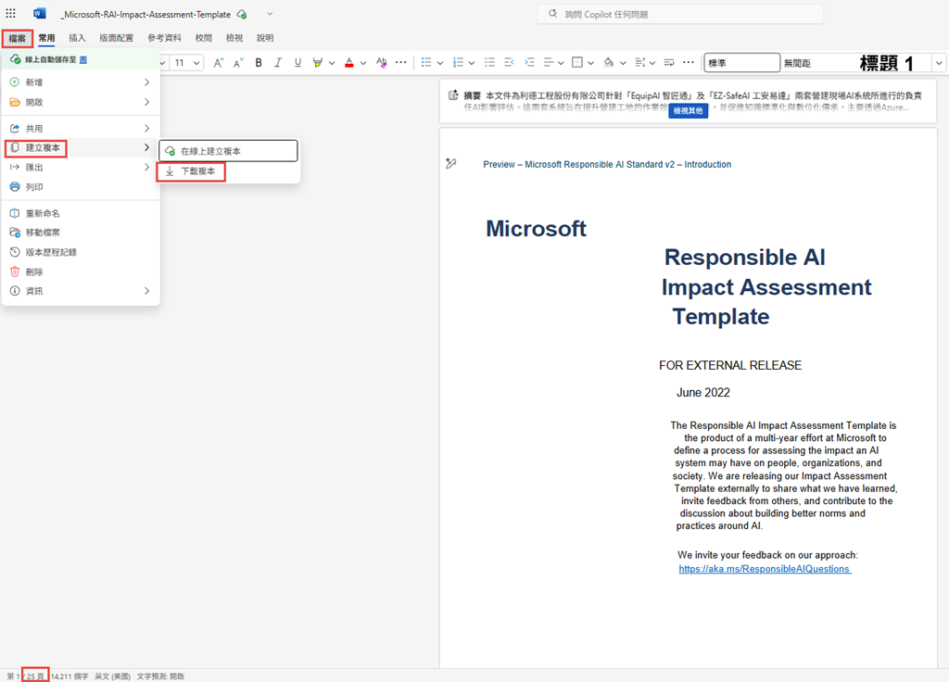This screenshot has width=949, height=682.
Task: Expand the styles gallery
Action: click(x=939, y=63)
